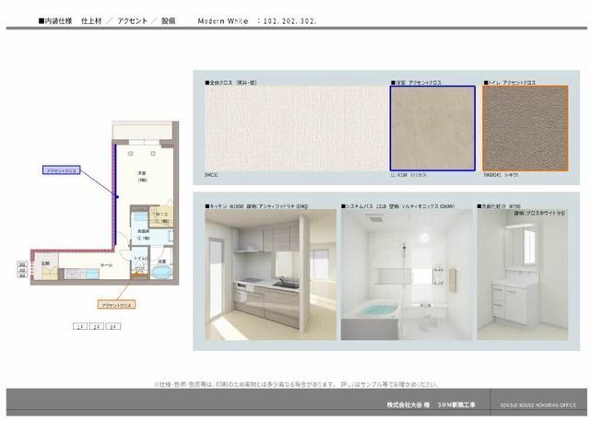Open the system bath rendering image

[x=404, y=275]
